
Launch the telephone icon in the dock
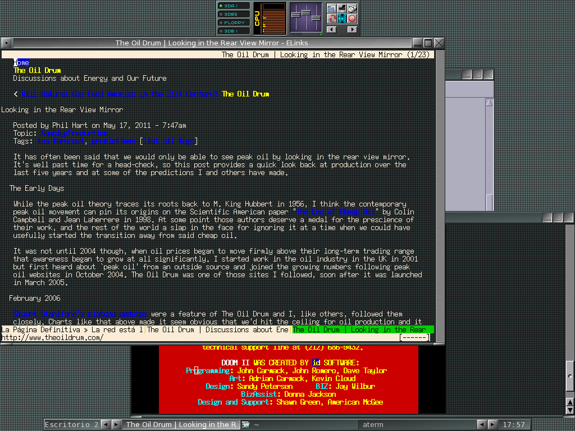(x=352, y=8)
